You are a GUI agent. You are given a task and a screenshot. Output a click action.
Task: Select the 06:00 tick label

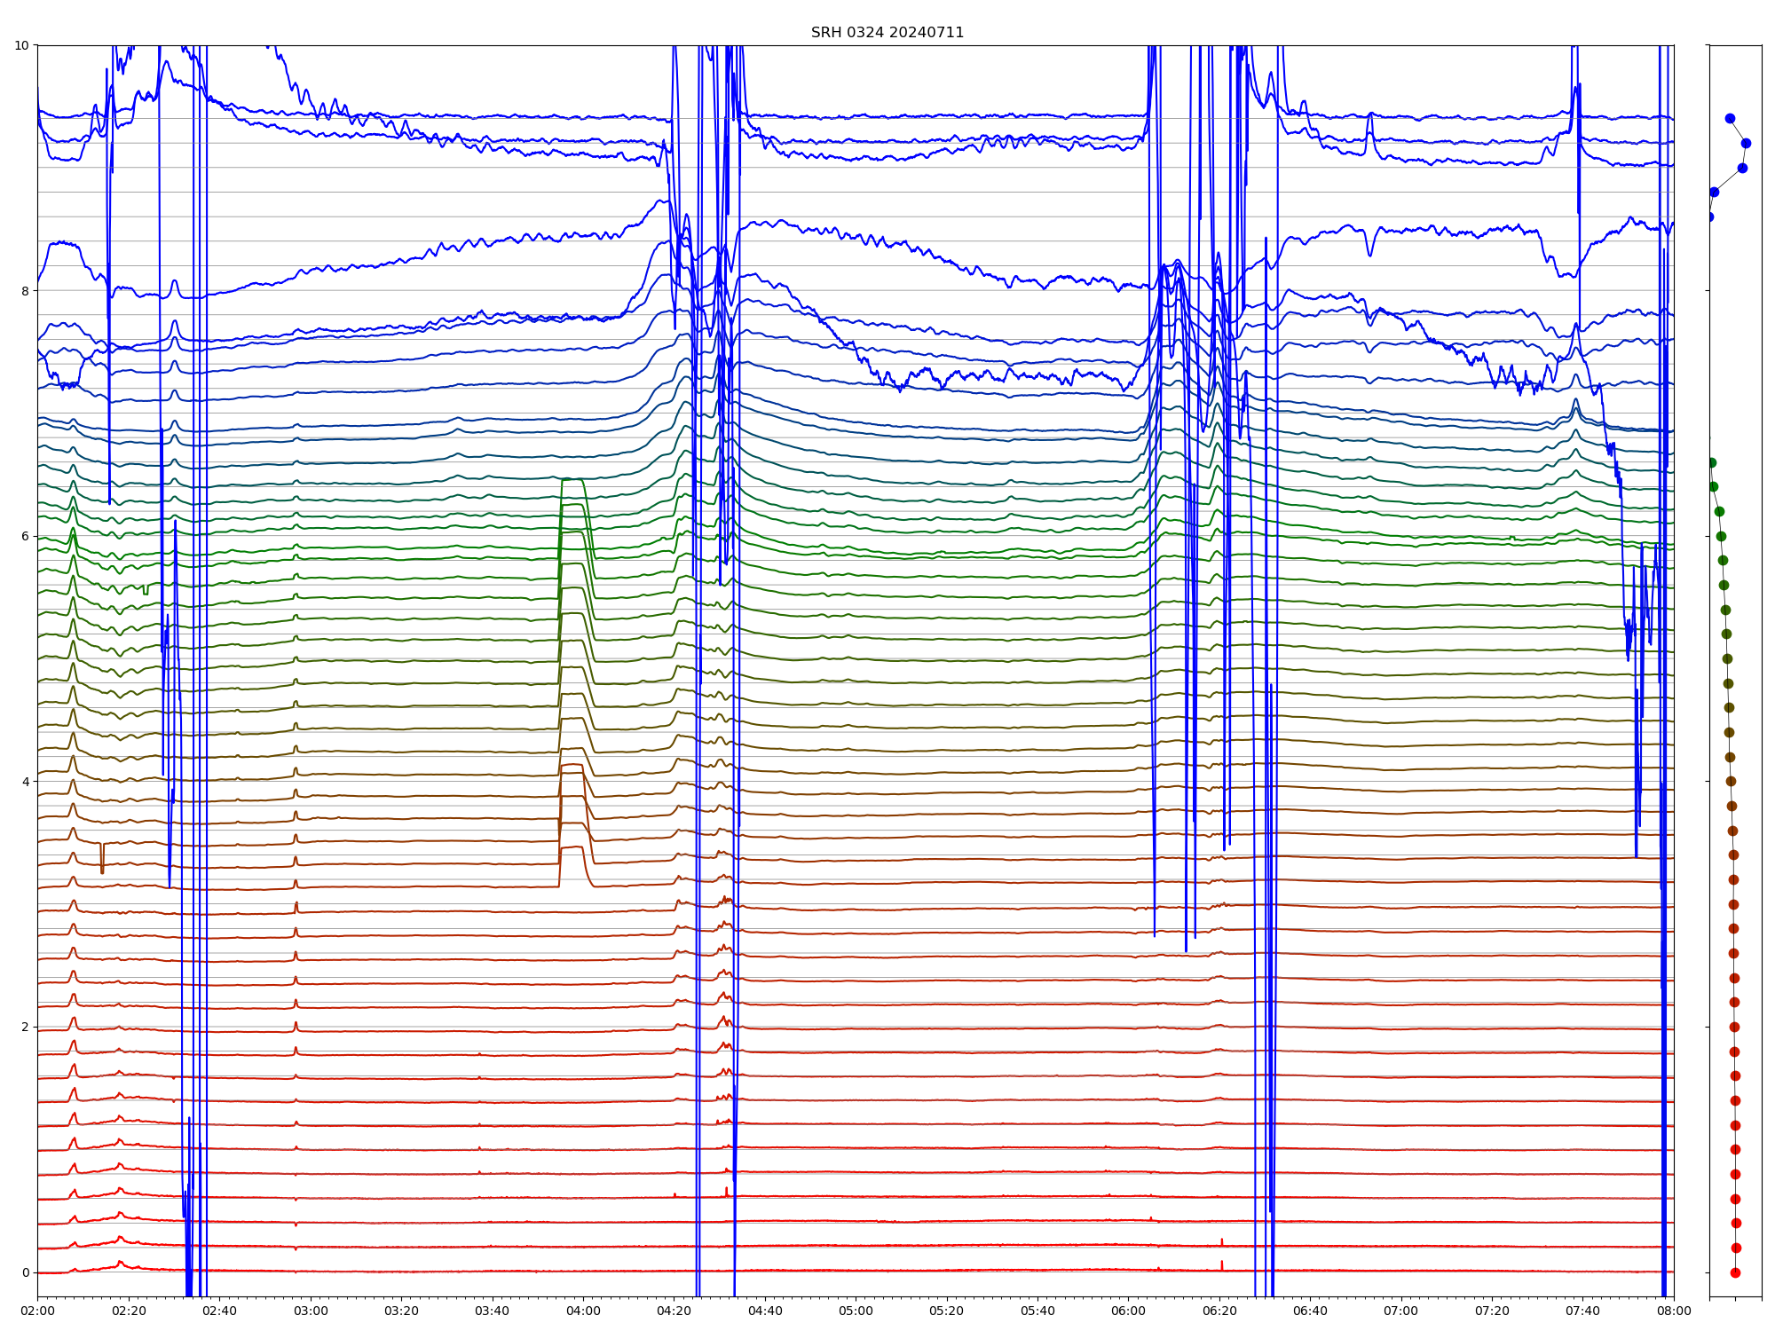click(1128, 1311)
